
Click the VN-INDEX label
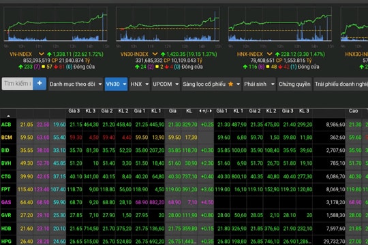pyautogui.click(x=20, y=54)
